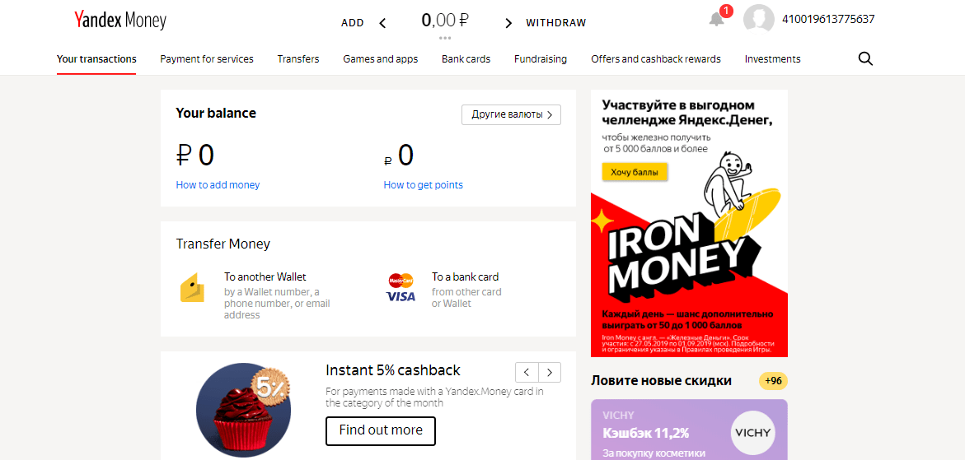Click the MasterCard Visa card icon
Viewport: 965px width, 460px height.
(x=401, y=287)
